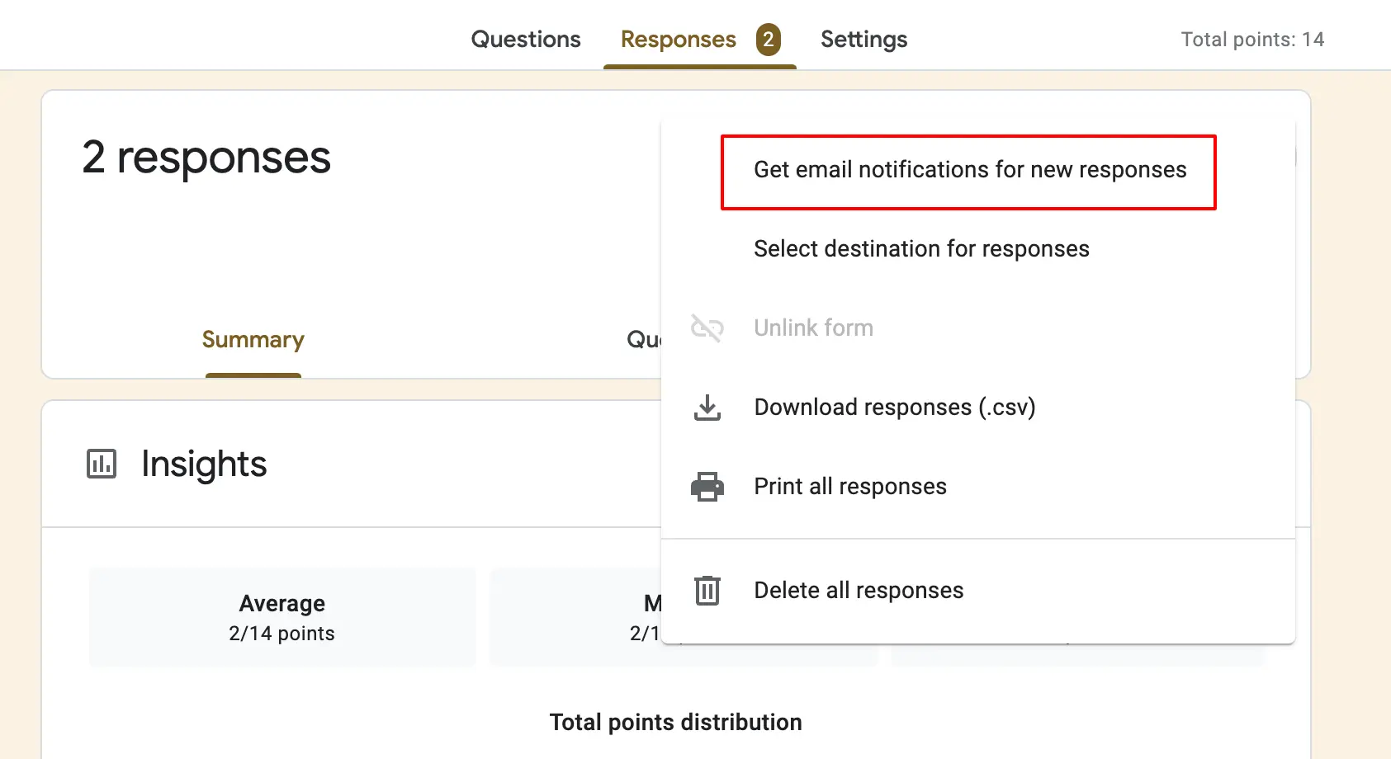This screenshot has width=1391, height=759.
Task: Open the Settings tab
Action: (863, 39)
